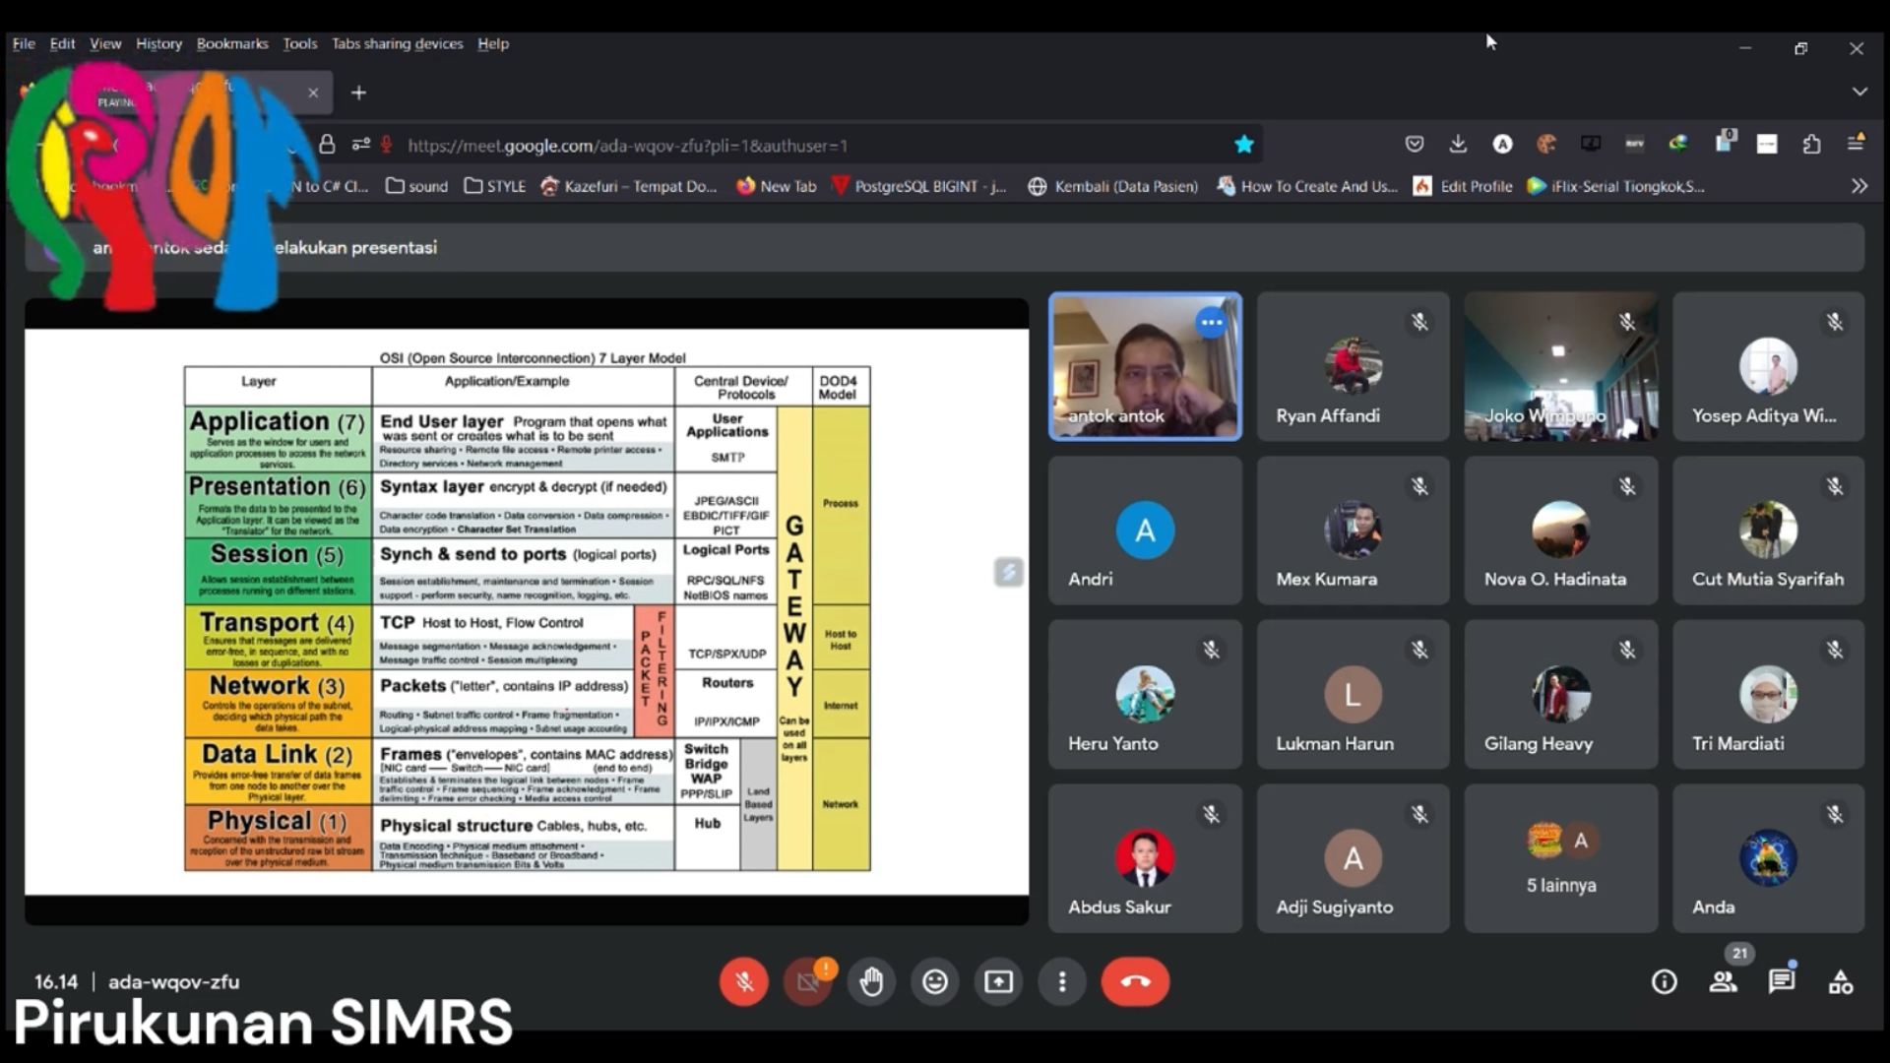Open meeting details info icon

click(x=1664, y=981)
